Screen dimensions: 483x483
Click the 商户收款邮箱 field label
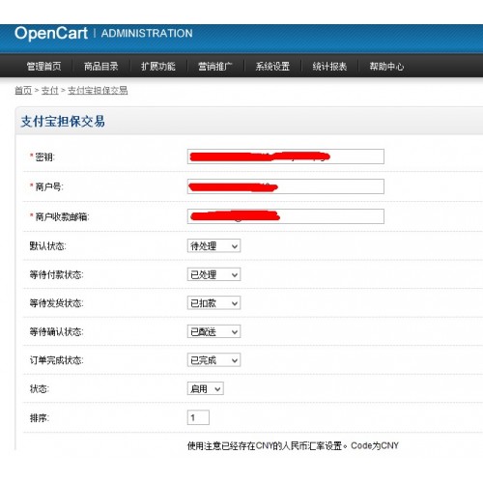tap(62, 216)
